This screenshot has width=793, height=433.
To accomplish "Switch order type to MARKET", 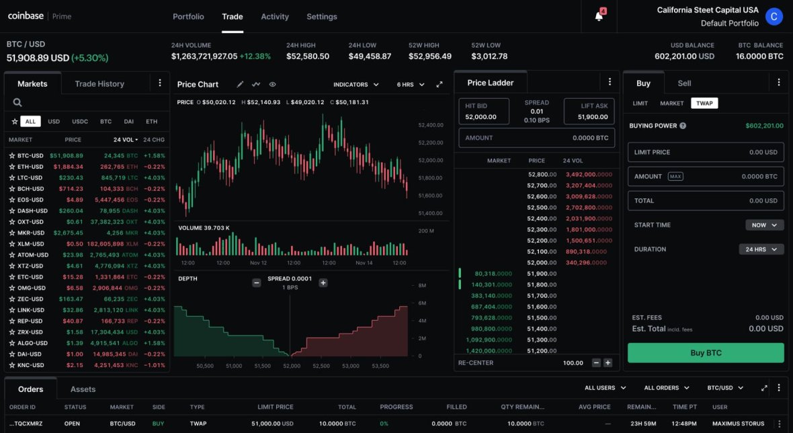I will [x=672, y=103].
